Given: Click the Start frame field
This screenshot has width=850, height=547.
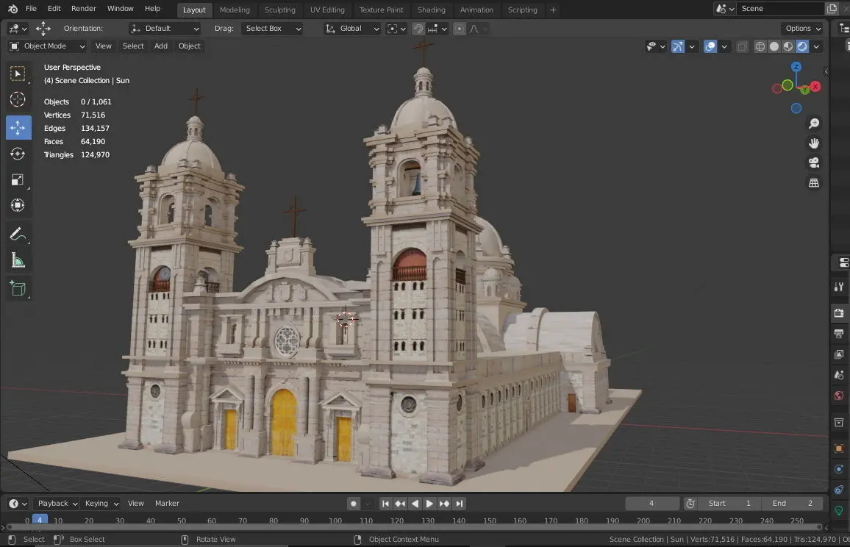Looking at the screenshot, I should point(729,504).
